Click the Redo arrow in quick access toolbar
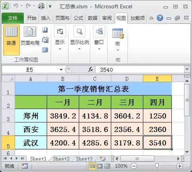 (28, 6)
